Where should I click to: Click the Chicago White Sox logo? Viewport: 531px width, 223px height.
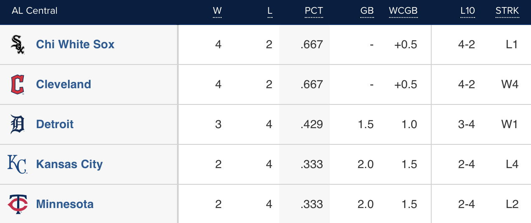(18, 45)
